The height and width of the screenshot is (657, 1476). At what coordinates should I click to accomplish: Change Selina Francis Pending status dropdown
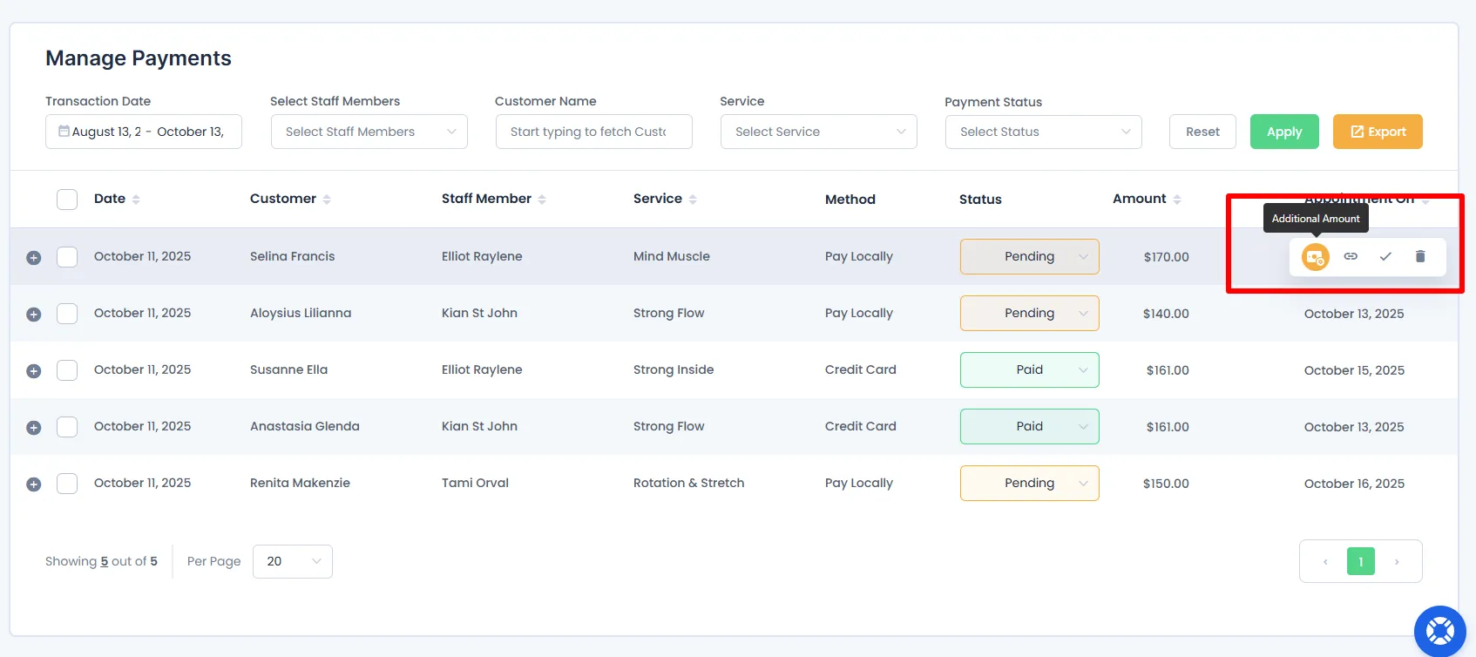(1030, 257)
